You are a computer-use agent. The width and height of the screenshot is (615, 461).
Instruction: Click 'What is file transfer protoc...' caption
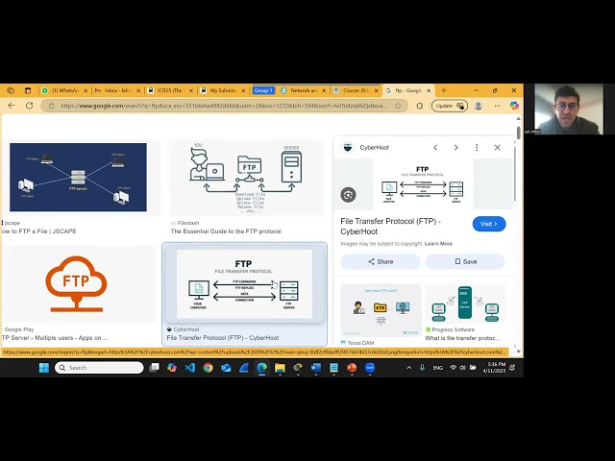463,338
